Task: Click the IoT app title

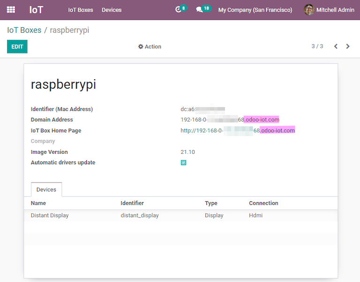Action: pos(37,10)
